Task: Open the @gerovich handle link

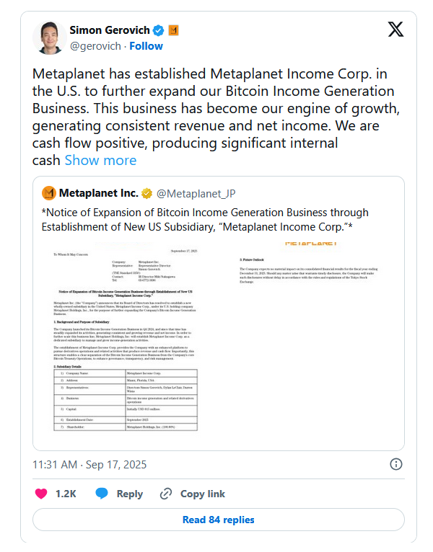Action: pyautogui.click(x=95, y=46)
